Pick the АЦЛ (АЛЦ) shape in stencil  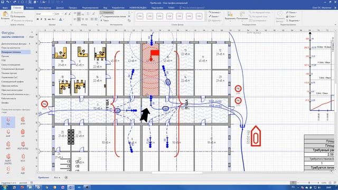pos(23,146)
